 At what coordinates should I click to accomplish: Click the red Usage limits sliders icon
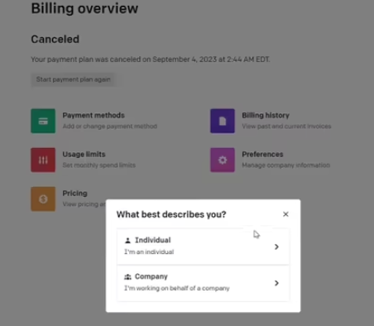pos(43,160)
